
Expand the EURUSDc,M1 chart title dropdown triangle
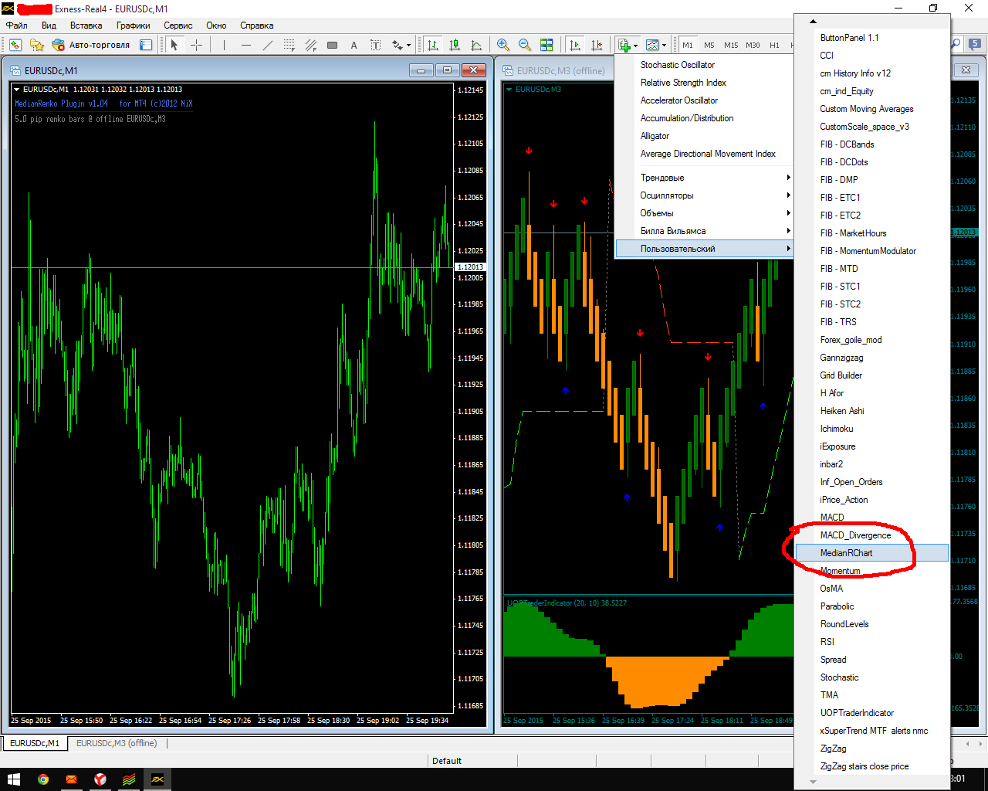tap(17, 90)
